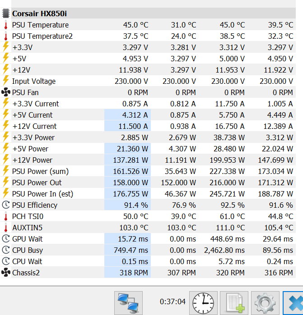The height and width of the screenshot is (315, 303).
Task: Click clock icon next to CPU Wait
Action: click(6, 261)
